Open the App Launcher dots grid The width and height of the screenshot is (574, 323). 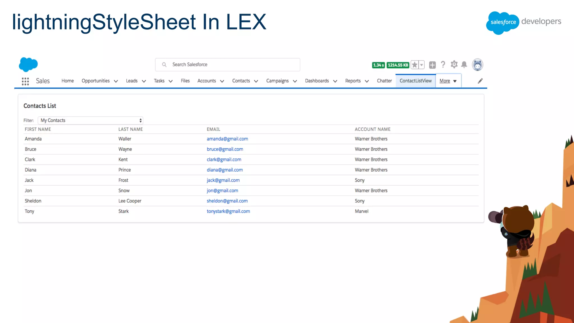click(25, 81)
